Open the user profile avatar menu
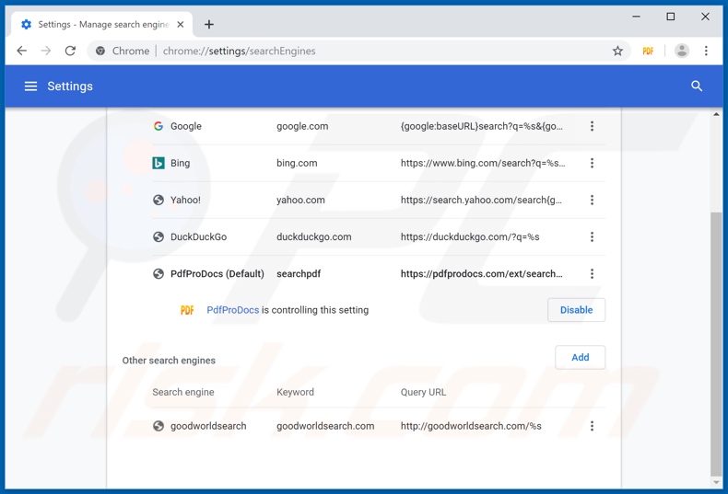The height and width of the screenshot is (494, 728). pyautogui.click(x=681, y=51)
